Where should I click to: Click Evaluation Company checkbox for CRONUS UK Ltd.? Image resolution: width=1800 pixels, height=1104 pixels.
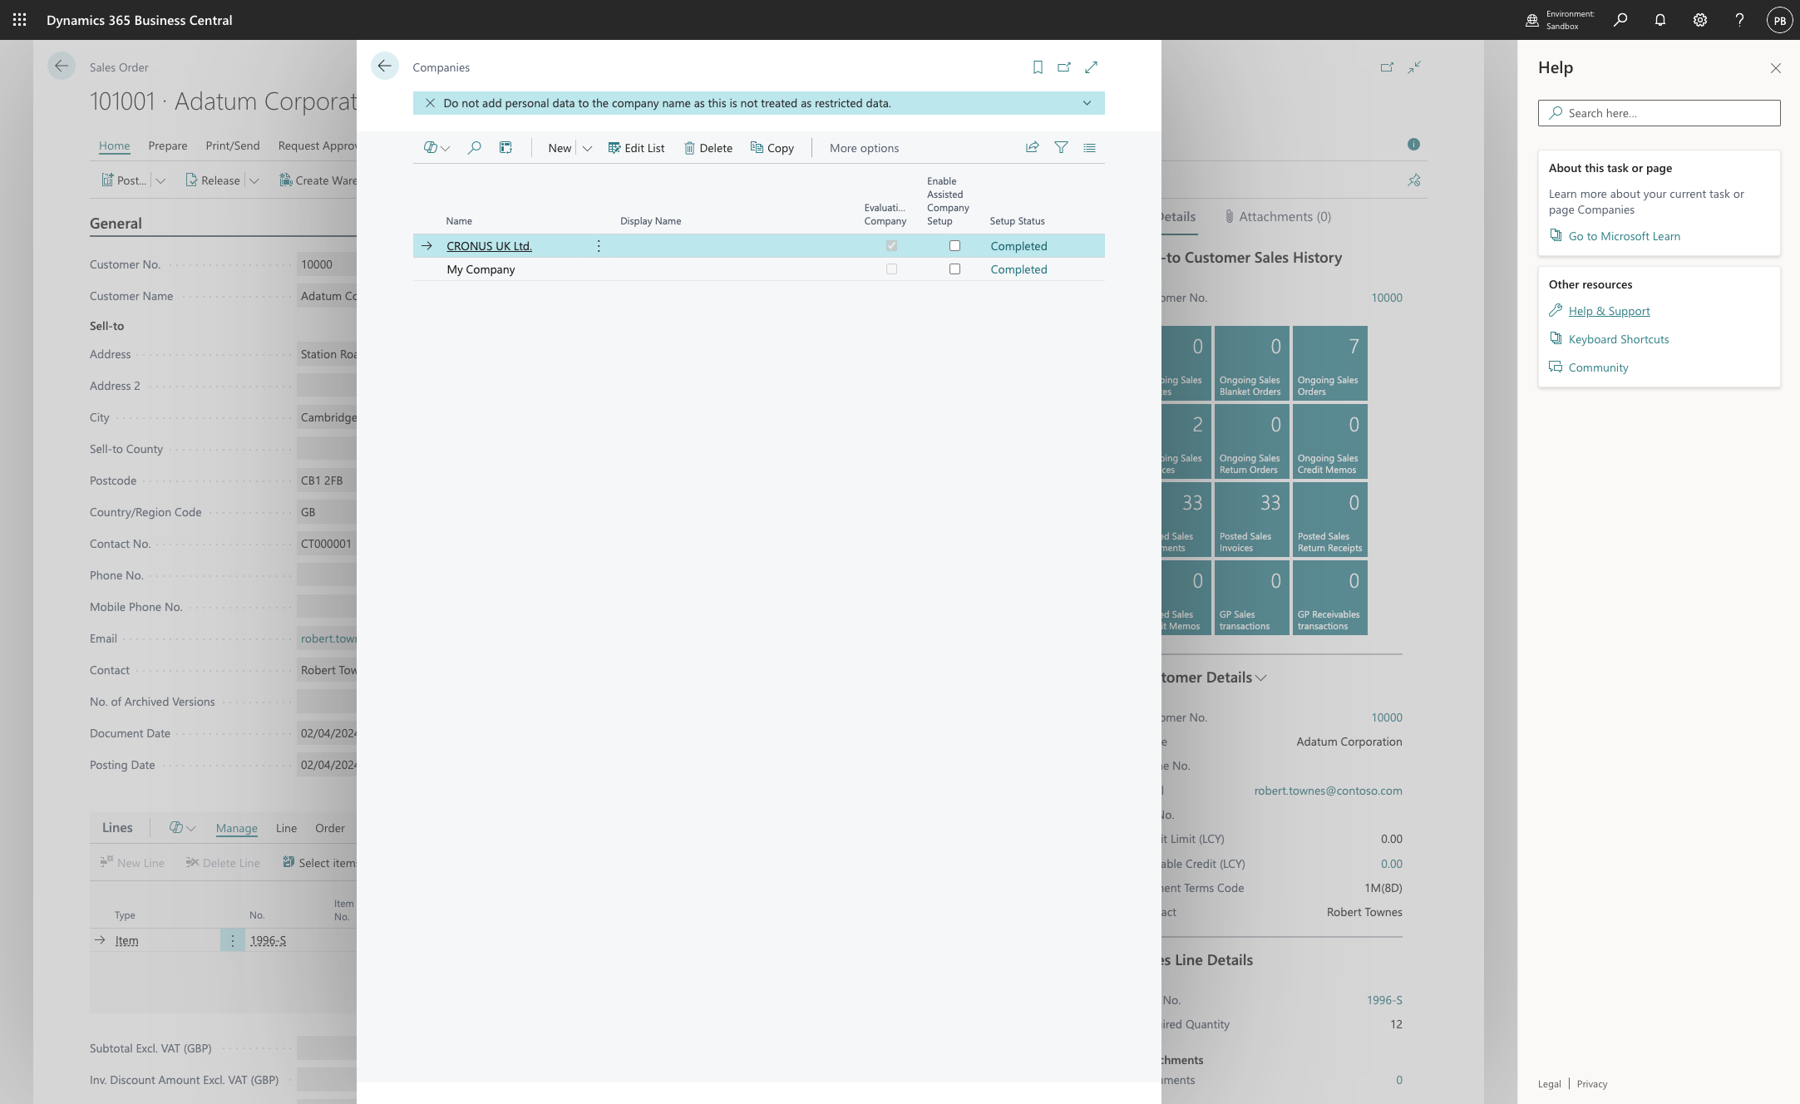click(x=891, y=246)
